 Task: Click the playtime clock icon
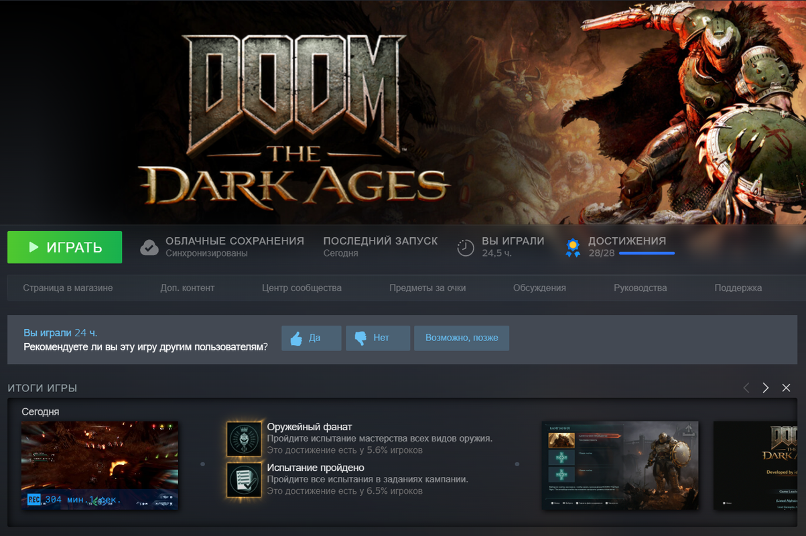[466, 247]
